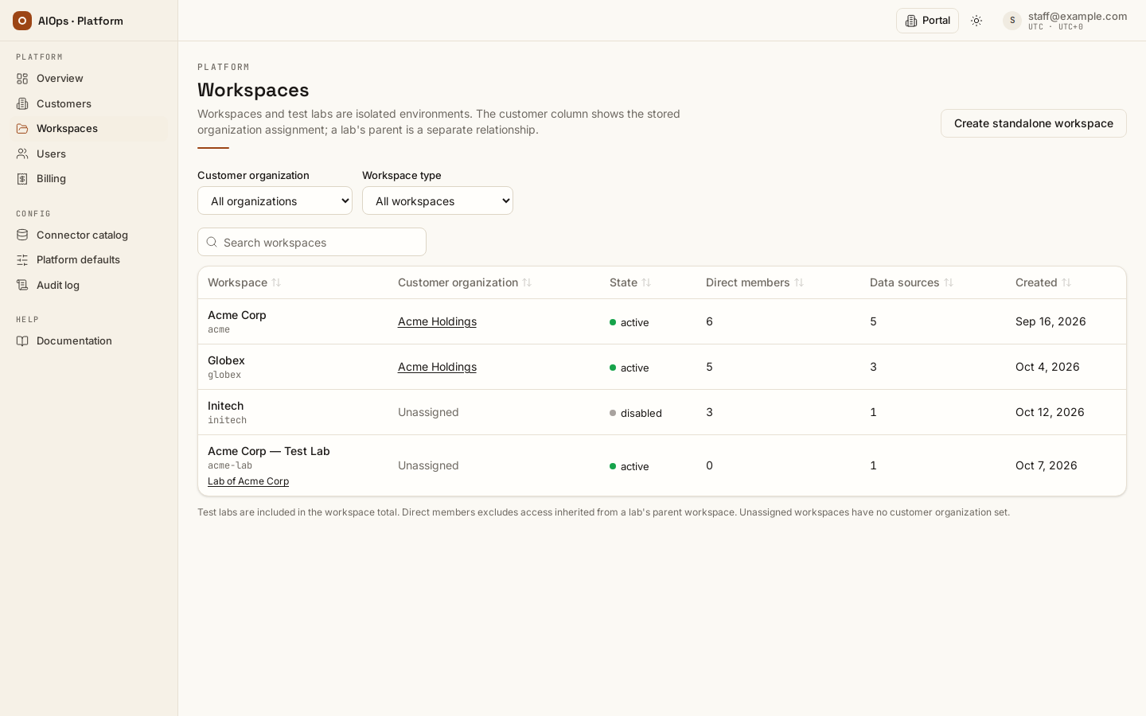
Task: Click the Sep 16, 2026 created date
Action: point(1050,321)
